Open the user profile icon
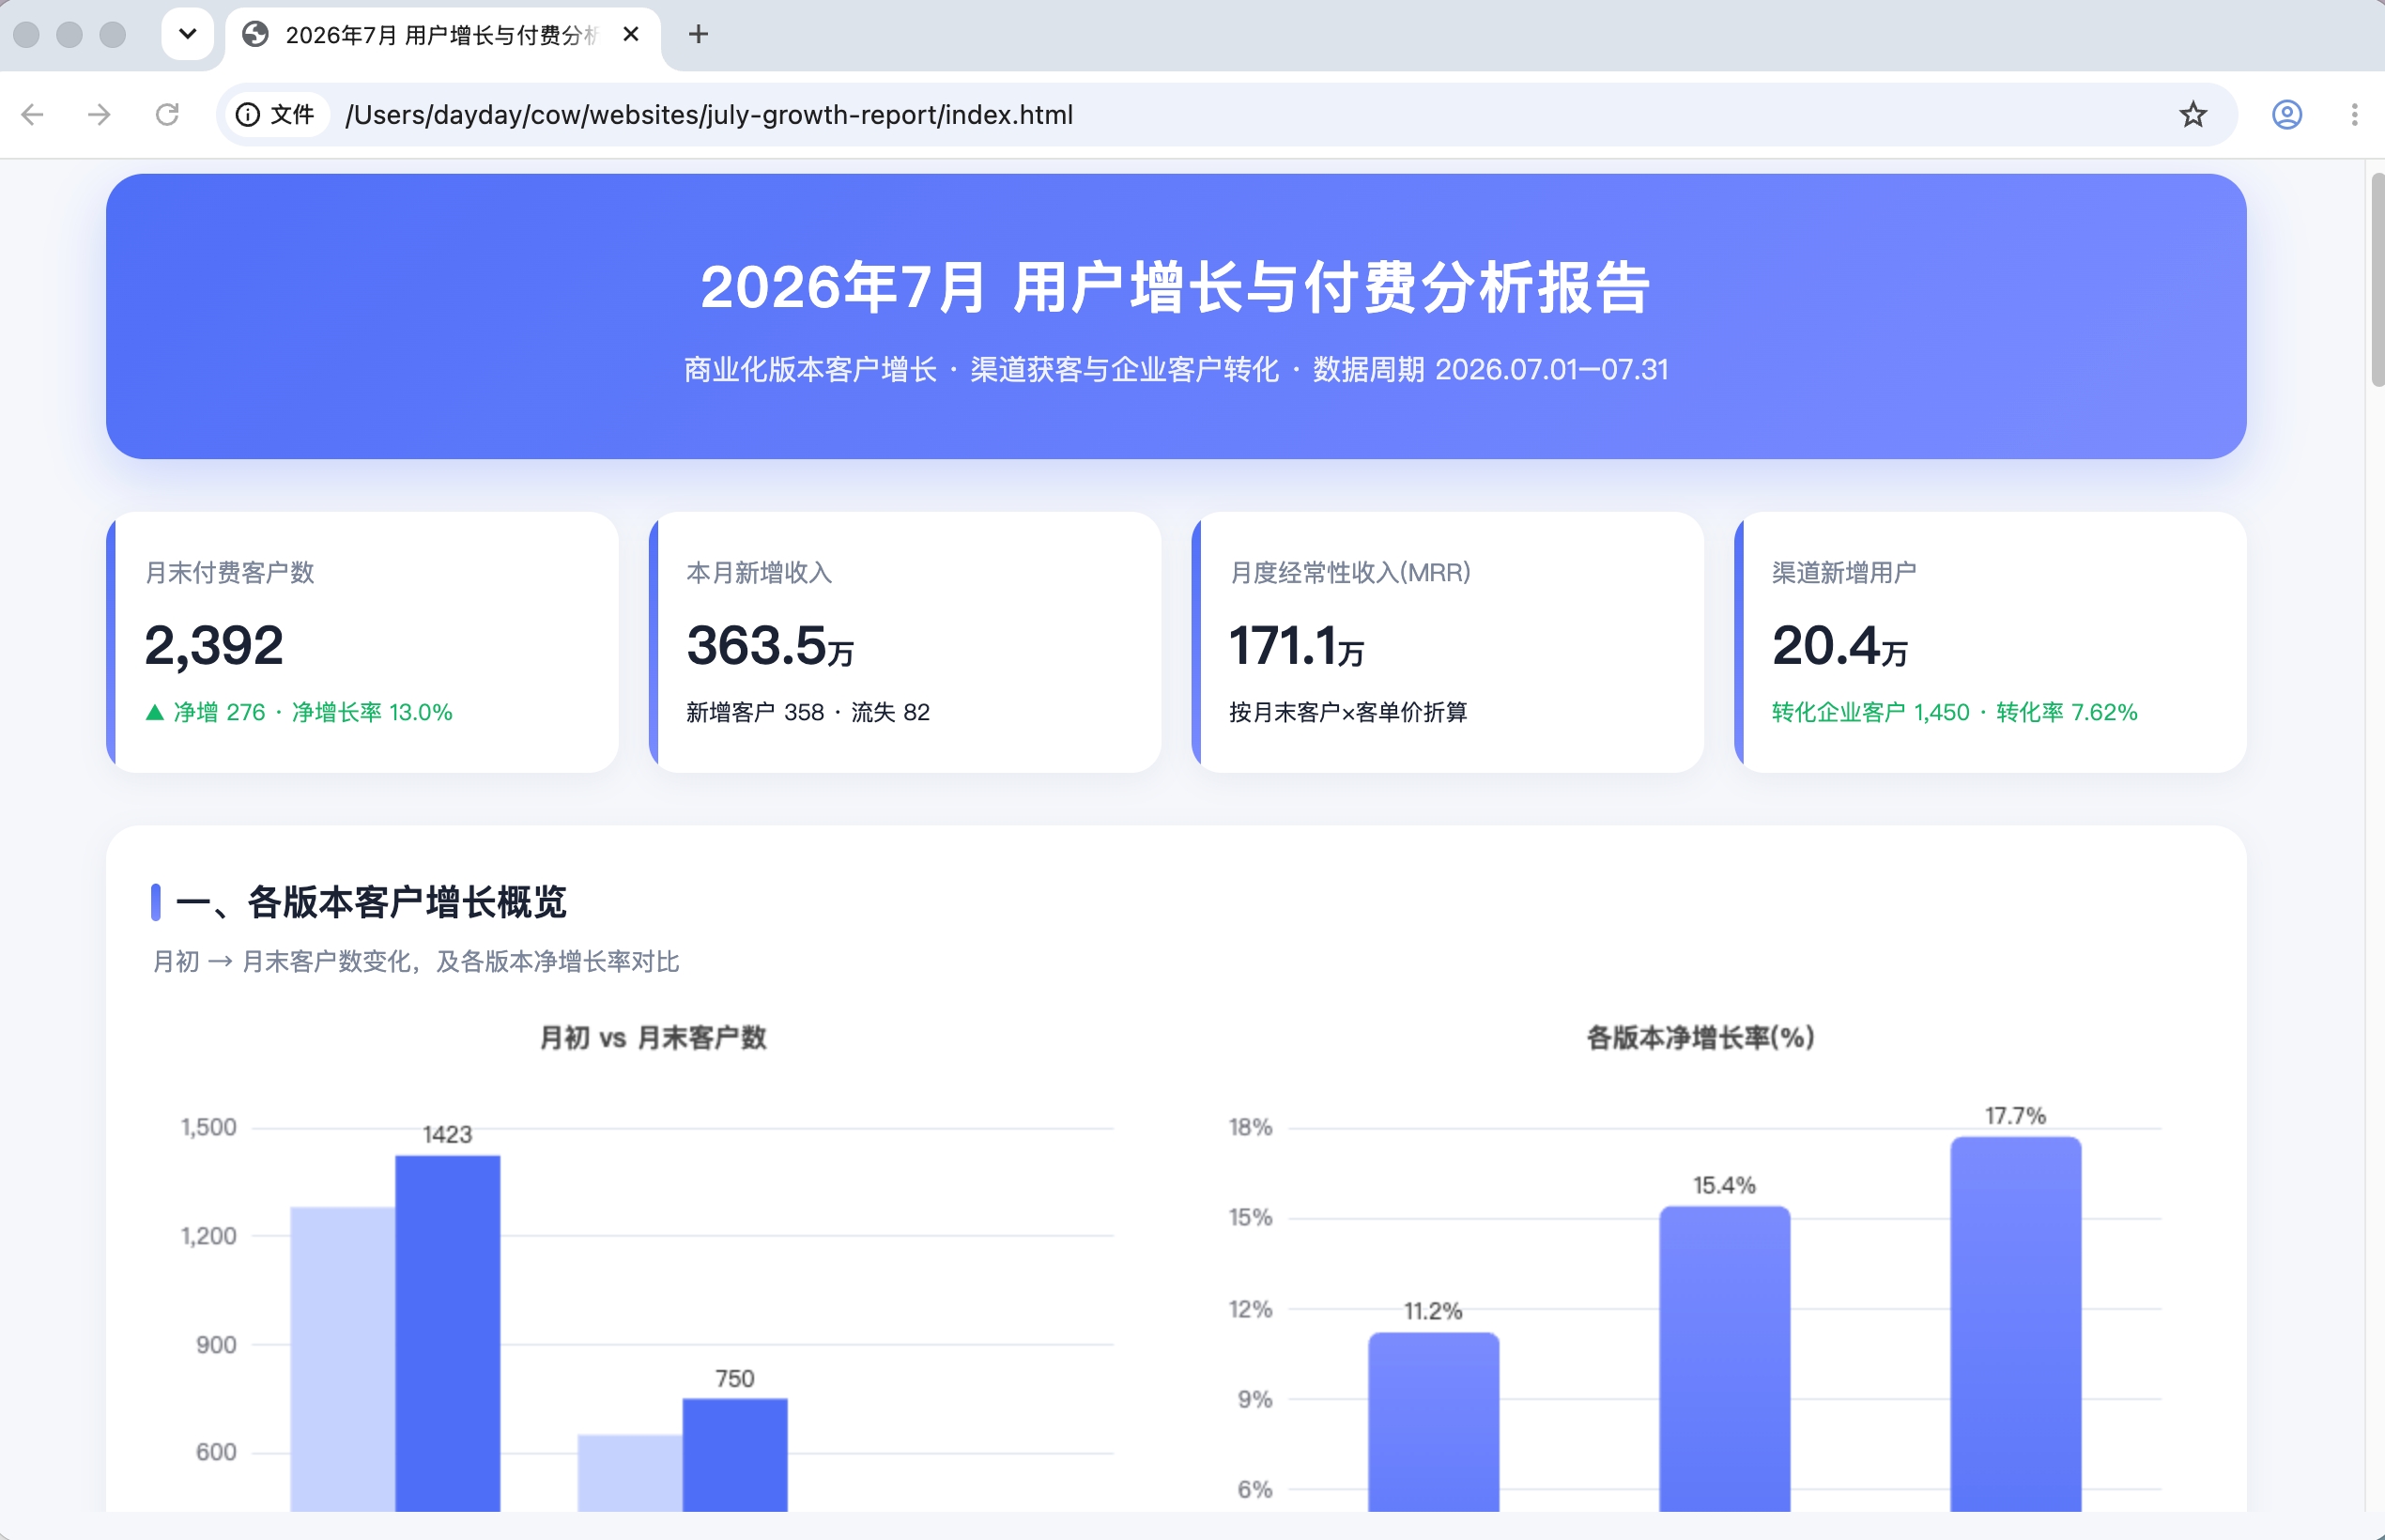The image size is (2385, 1540). click(x=2286, y=115)
